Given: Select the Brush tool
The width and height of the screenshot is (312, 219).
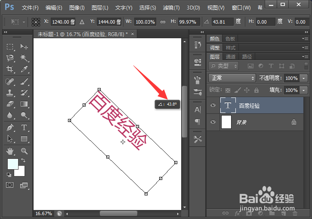Looking at the screenshot, I should point(24,82).
